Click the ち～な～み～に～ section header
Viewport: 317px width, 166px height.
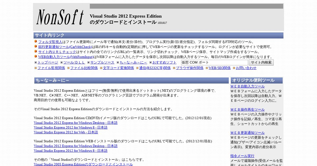coord(132,80)
